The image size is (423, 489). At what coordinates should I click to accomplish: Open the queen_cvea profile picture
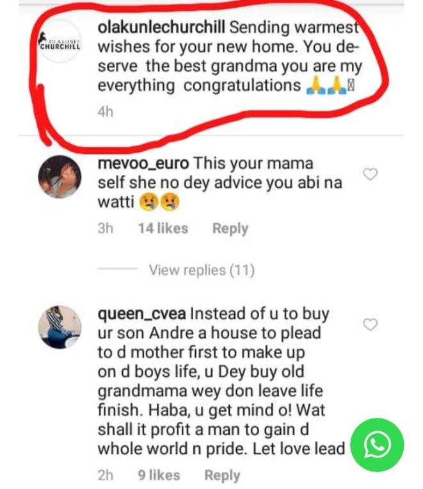(x=60, y=327)
